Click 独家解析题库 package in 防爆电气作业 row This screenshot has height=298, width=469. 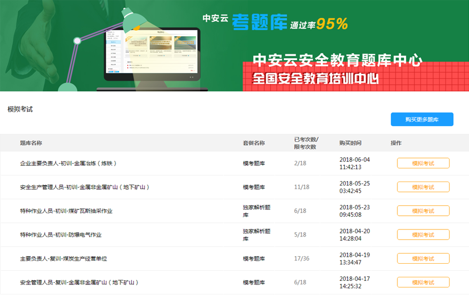[257, 234]
